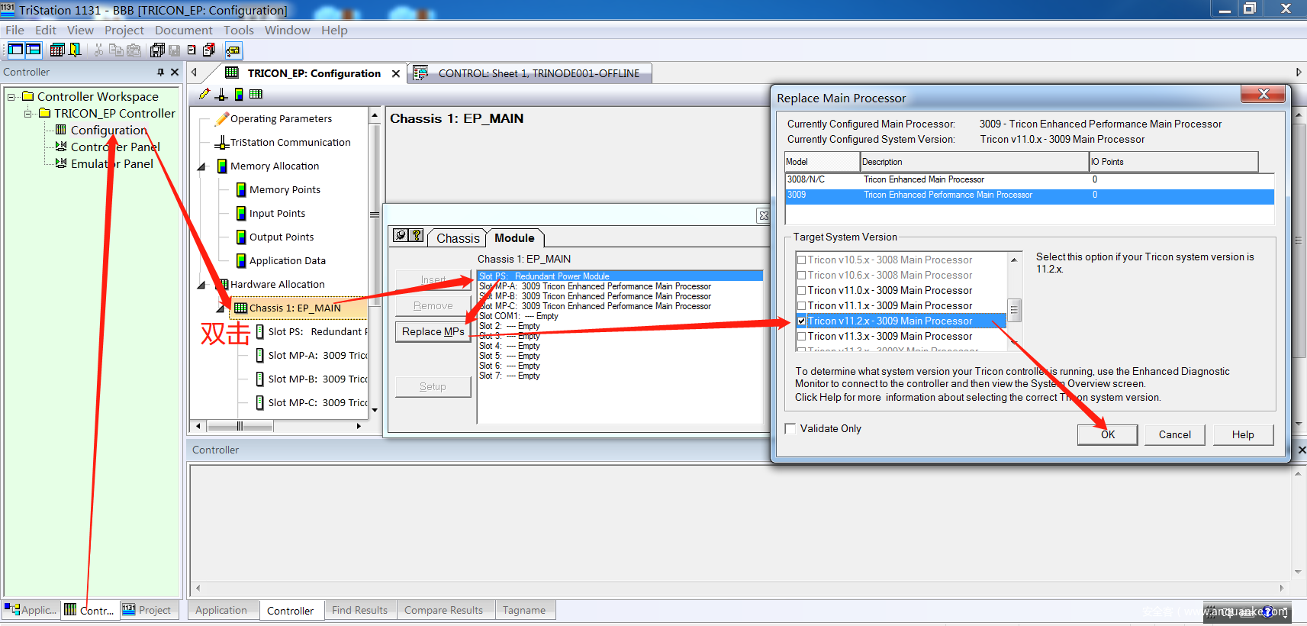Viewport: 1307px width, 626px height.
Task: Click the chassis grid icon in configuration toolbar
Action: 256,94
